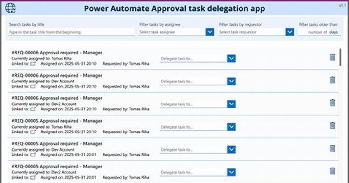Click the globe refresh icon in header
The width and height of the screenshot is (349, 183).
10,8
